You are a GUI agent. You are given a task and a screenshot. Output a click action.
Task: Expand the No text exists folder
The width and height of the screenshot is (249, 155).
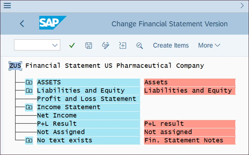point(29,140)
